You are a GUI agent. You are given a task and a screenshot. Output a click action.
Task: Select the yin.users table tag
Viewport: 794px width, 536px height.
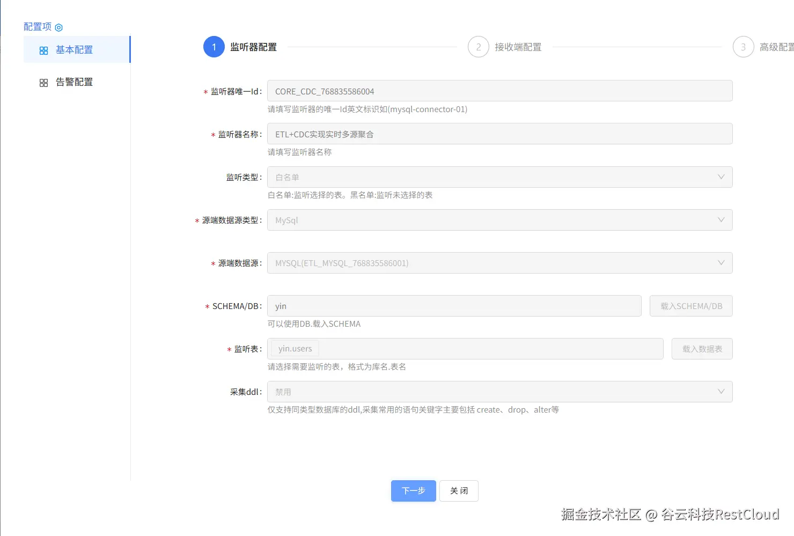pos(294,348)
